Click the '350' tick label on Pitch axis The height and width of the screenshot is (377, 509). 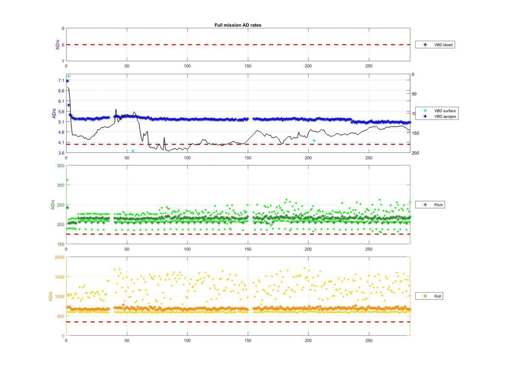[x=60, y=166]
